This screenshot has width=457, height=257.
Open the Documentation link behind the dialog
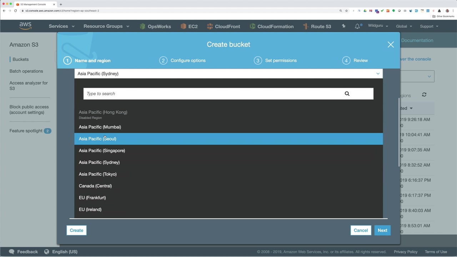click(417, 40)
